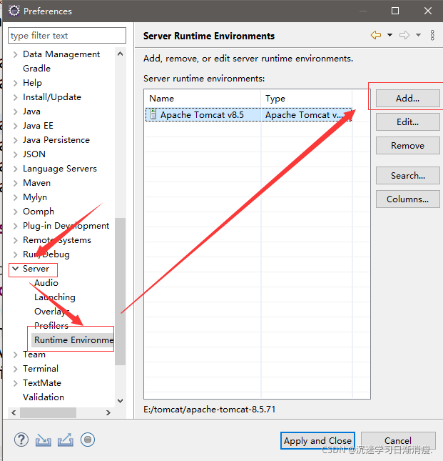Select Java EE label in the tree
Screen dimensions: 443x461
38,126
